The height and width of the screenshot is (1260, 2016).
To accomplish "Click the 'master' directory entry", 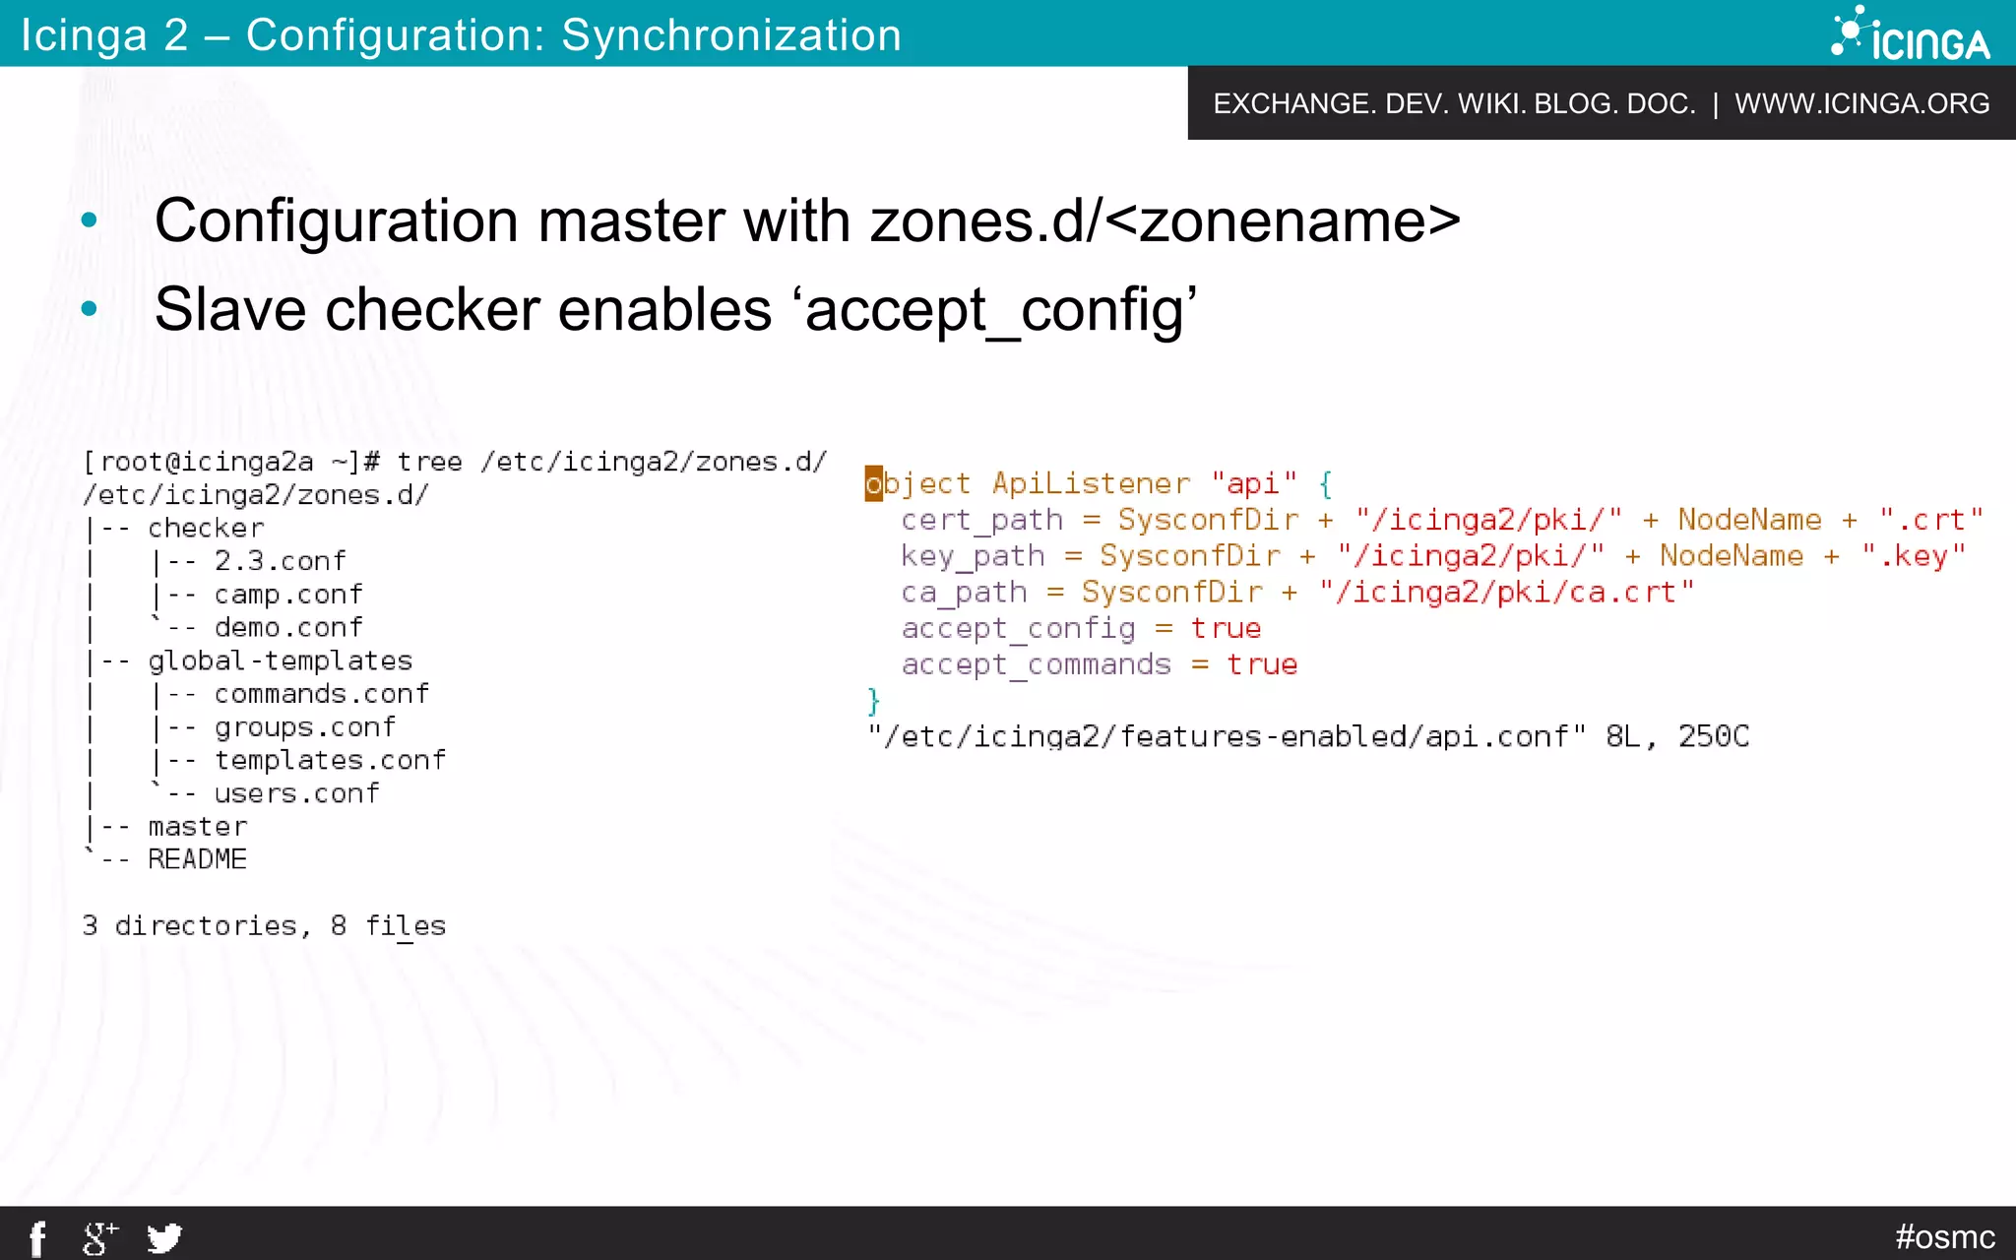I will (x=198, y=827).
